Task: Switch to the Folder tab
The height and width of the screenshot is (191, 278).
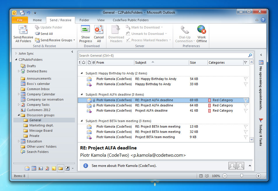Action: pyautogui.click(x=85, y=20)
